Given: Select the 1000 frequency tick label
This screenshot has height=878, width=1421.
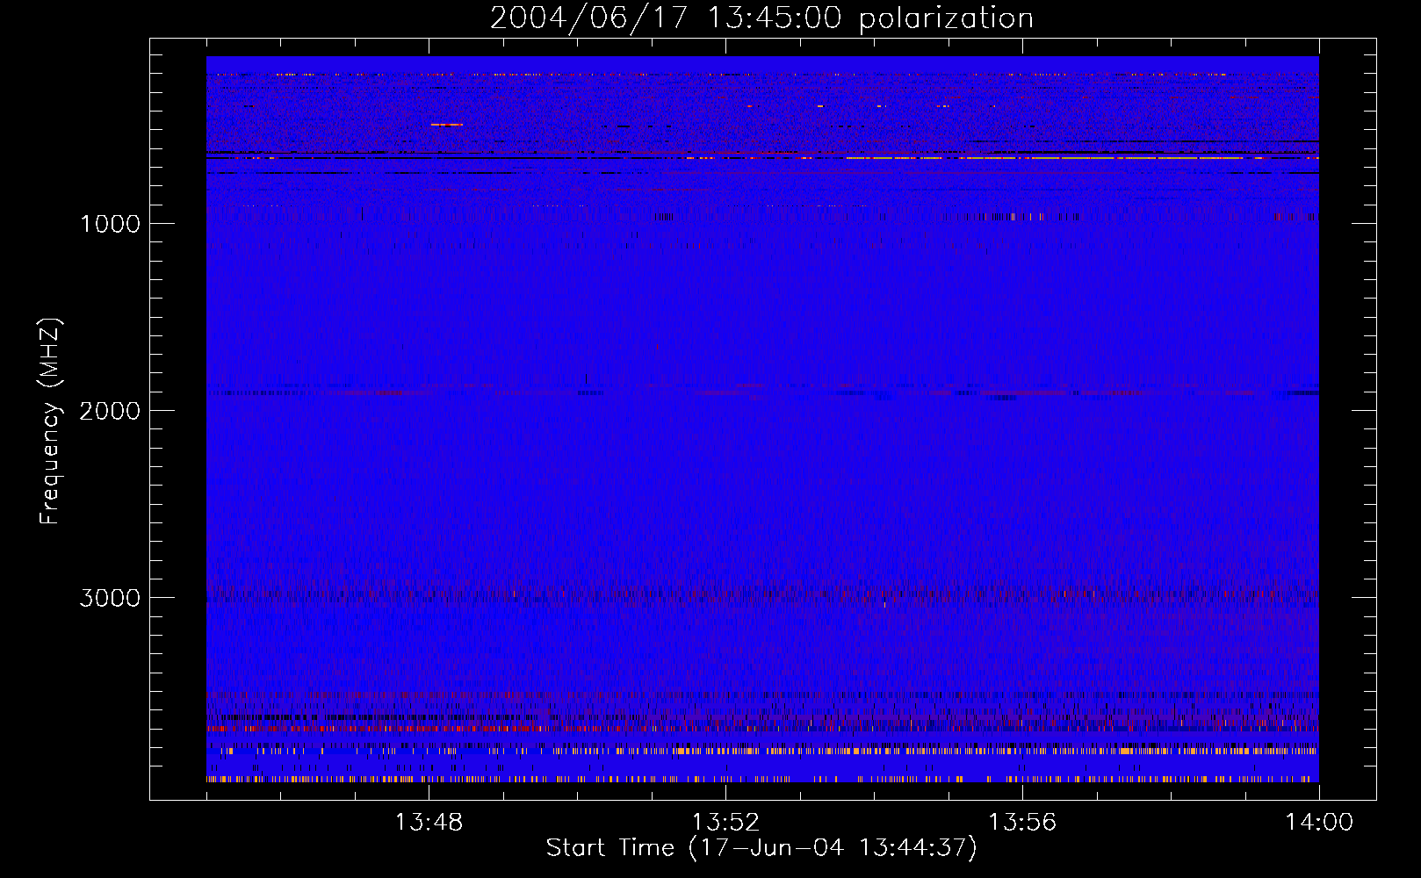Looking at the screenshot, I should coord(111,224).
